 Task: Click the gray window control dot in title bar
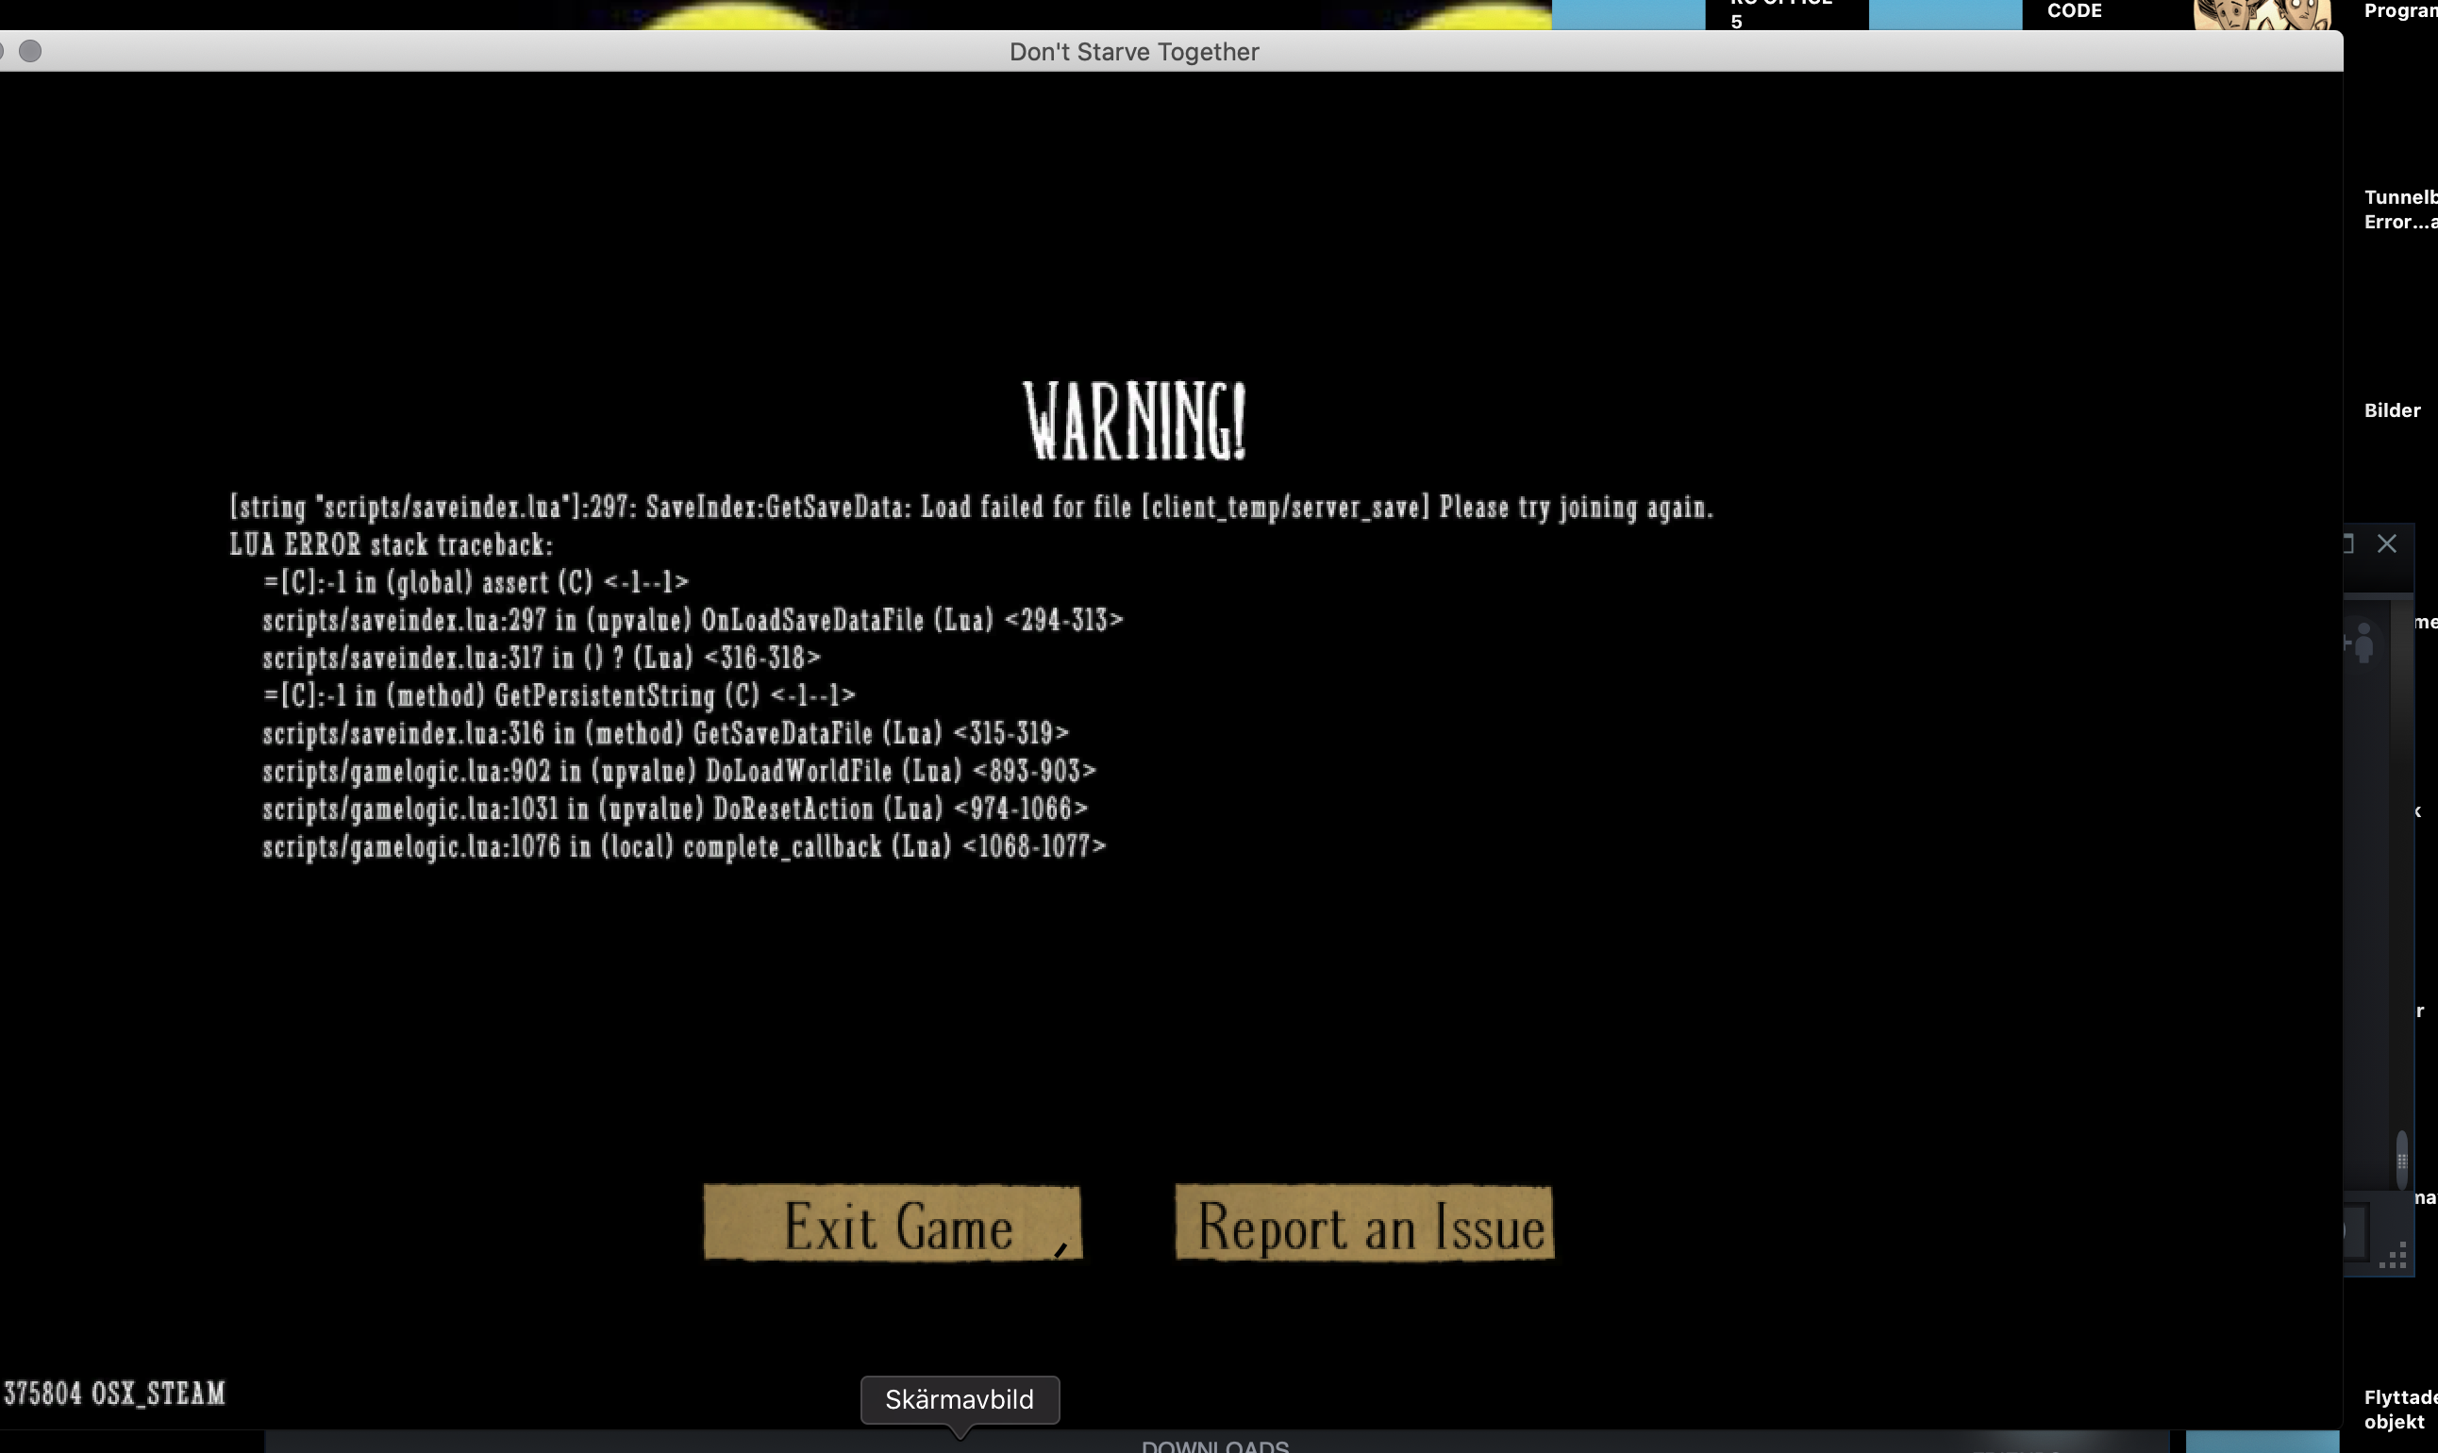point(30,51)
